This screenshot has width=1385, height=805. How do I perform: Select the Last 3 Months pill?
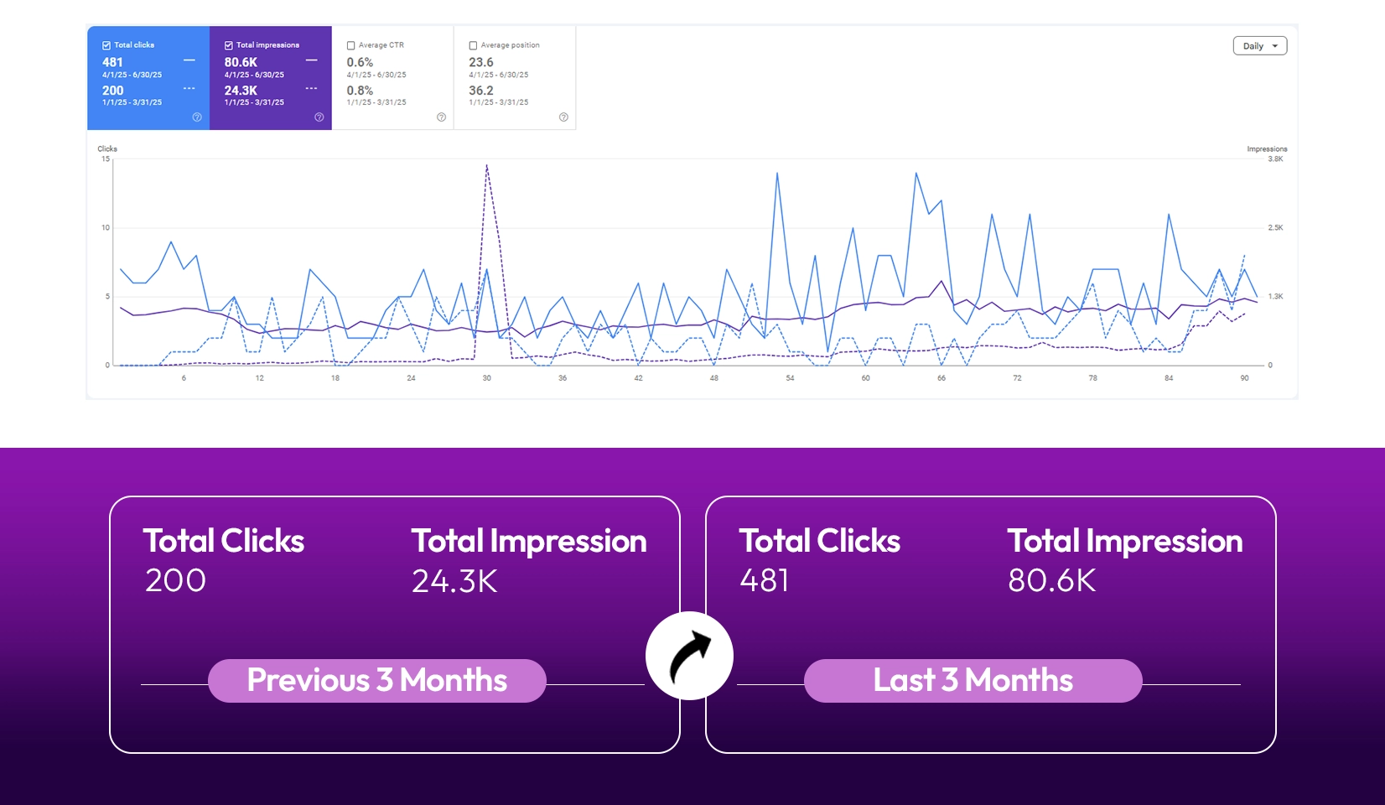pyautogui.click(x=973, y=681)
